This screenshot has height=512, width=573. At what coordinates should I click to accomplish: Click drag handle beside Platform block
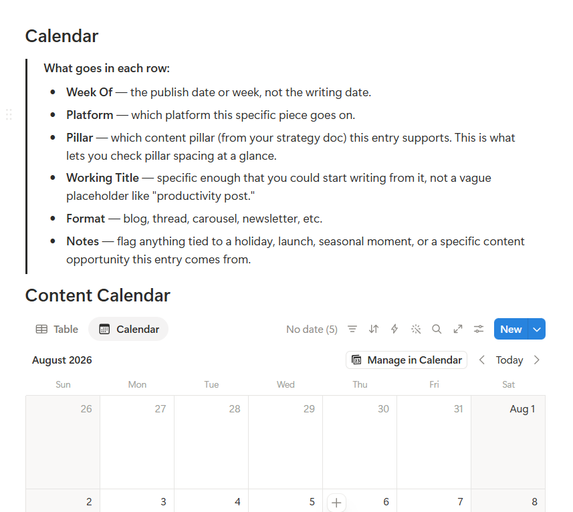9,115
